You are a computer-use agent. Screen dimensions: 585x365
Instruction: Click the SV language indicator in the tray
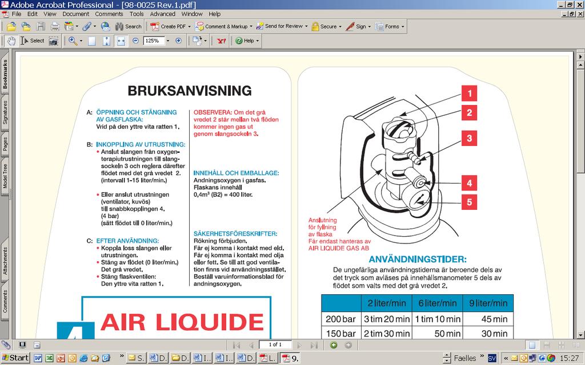492,358
